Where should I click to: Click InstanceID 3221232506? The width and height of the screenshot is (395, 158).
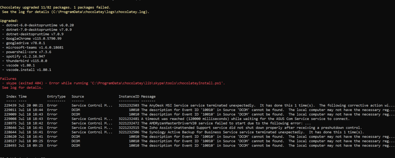point(129,132)
